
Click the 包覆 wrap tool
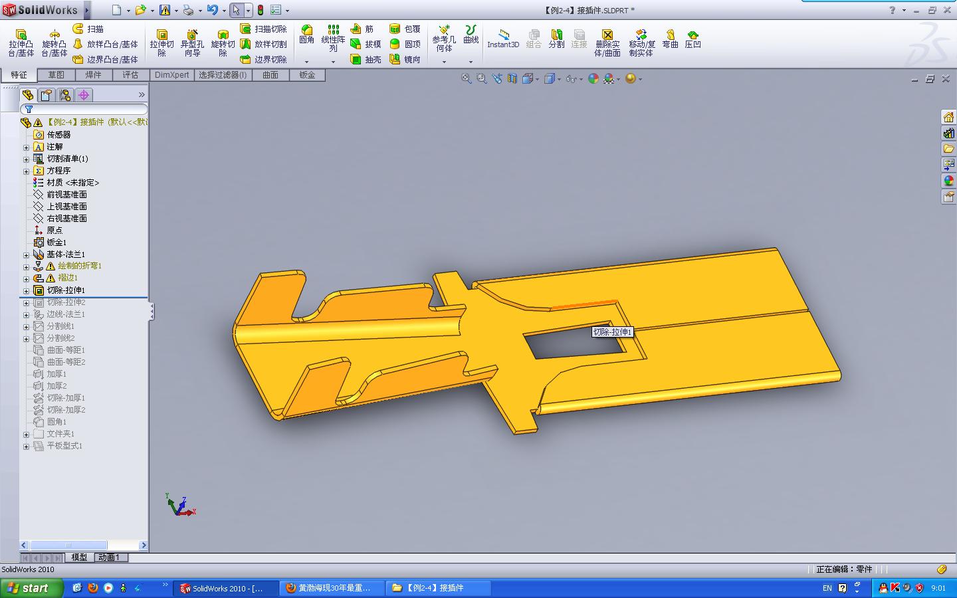[405, 29]
